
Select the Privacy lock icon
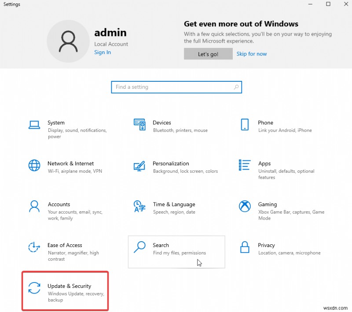245,247
